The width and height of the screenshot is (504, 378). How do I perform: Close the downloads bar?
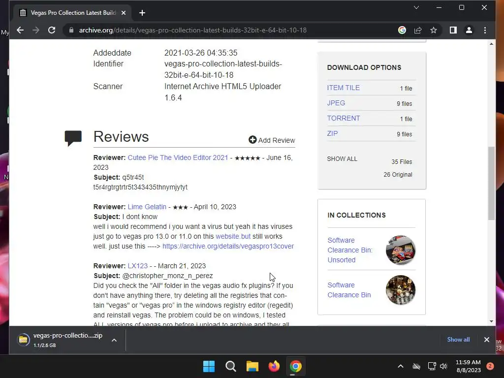(x=487, y=340)
